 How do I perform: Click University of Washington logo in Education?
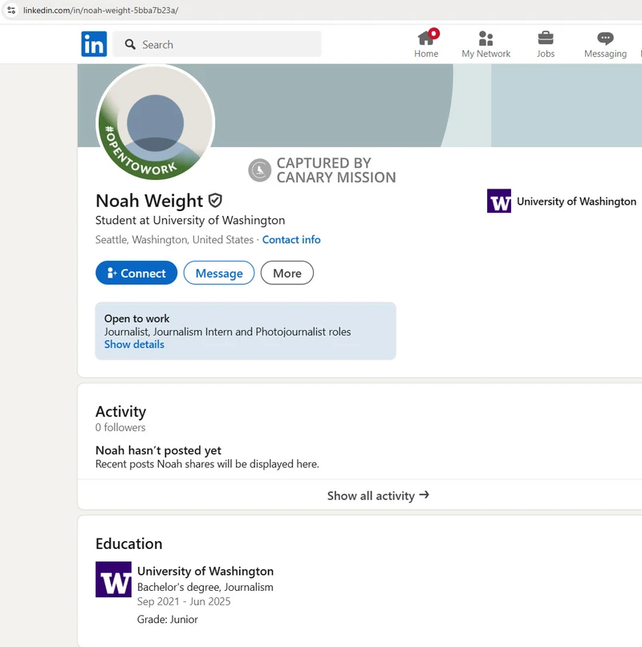(x=113, y=579)
